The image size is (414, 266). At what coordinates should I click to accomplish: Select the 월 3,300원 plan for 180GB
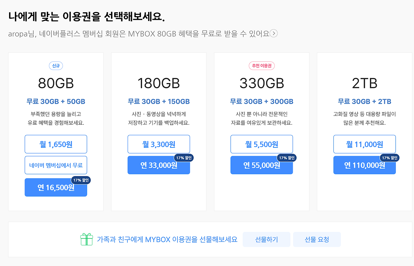pos(158,144)
